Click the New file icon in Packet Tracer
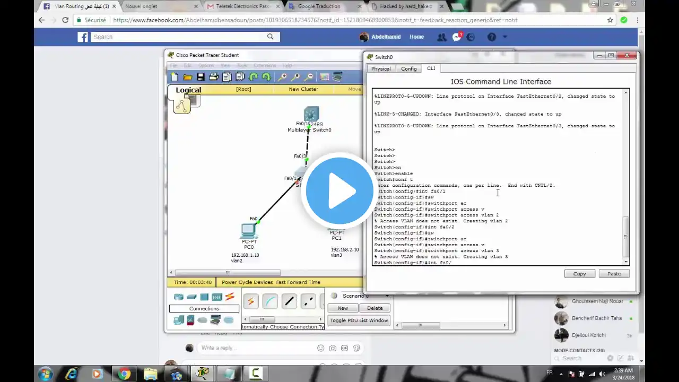 pyautogui.click(x=175, y=77)
